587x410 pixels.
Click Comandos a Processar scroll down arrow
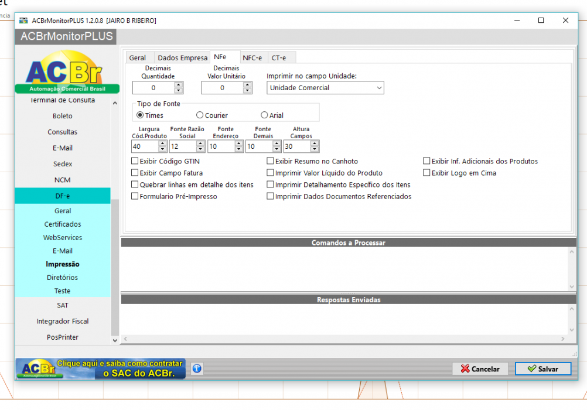pos(572,287)
